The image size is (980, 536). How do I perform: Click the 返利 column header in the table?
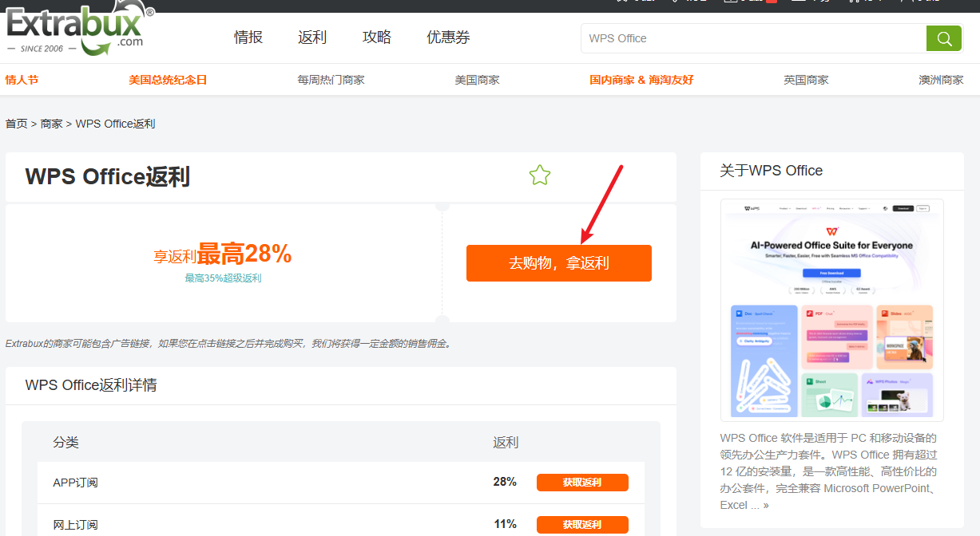pyautogui.click(x=506, y=443)
